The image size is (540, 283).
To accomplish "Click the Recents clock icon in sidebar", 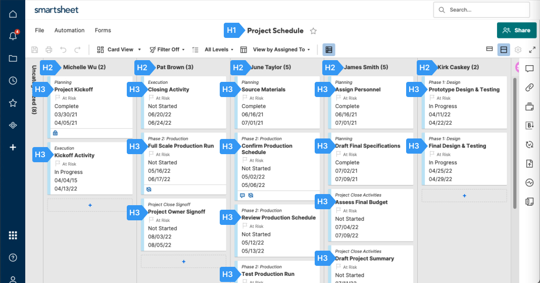I will [x=13, y=80].
